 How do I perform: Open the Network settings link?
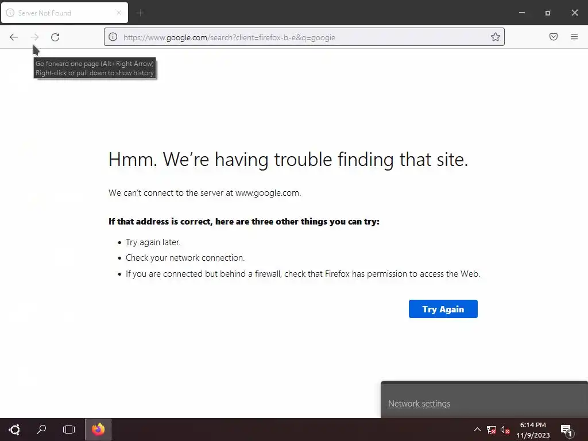419,404
